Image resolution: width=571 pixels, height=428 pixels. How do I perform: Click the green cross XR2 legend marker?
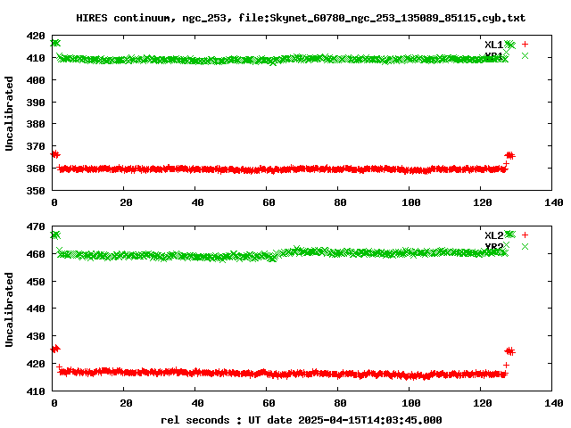(x=525, y=247)
